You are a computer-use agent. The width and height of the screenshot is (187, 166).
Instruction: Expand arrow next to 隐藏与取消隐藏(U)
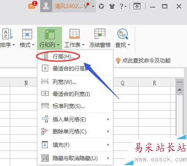click(x=108, y=158)
